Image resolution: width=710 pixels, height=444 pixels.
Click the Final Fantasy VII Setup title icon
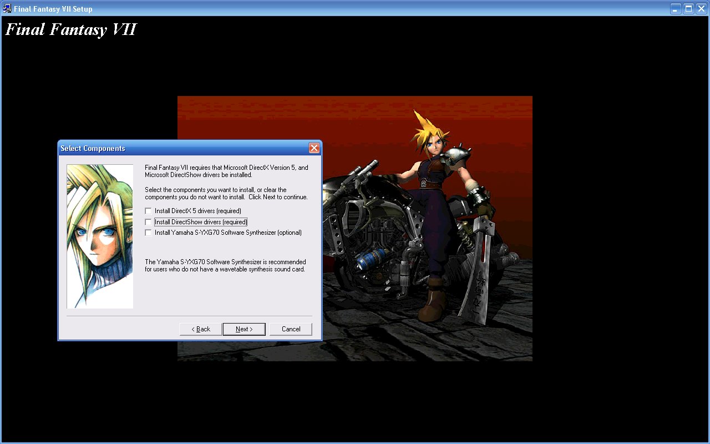pos(8,8)
